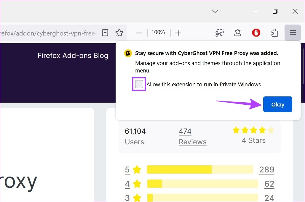Zoom in using the plus icon
The width and height of the screenshot is (305, 202).
pyautogui.click(x=178, y=33)
